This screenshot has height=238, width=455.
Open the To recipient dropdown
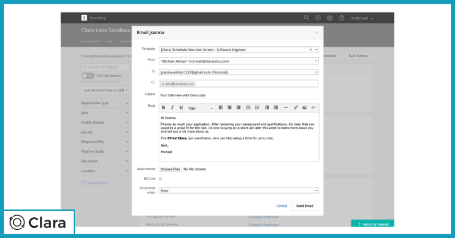point(238,72)
